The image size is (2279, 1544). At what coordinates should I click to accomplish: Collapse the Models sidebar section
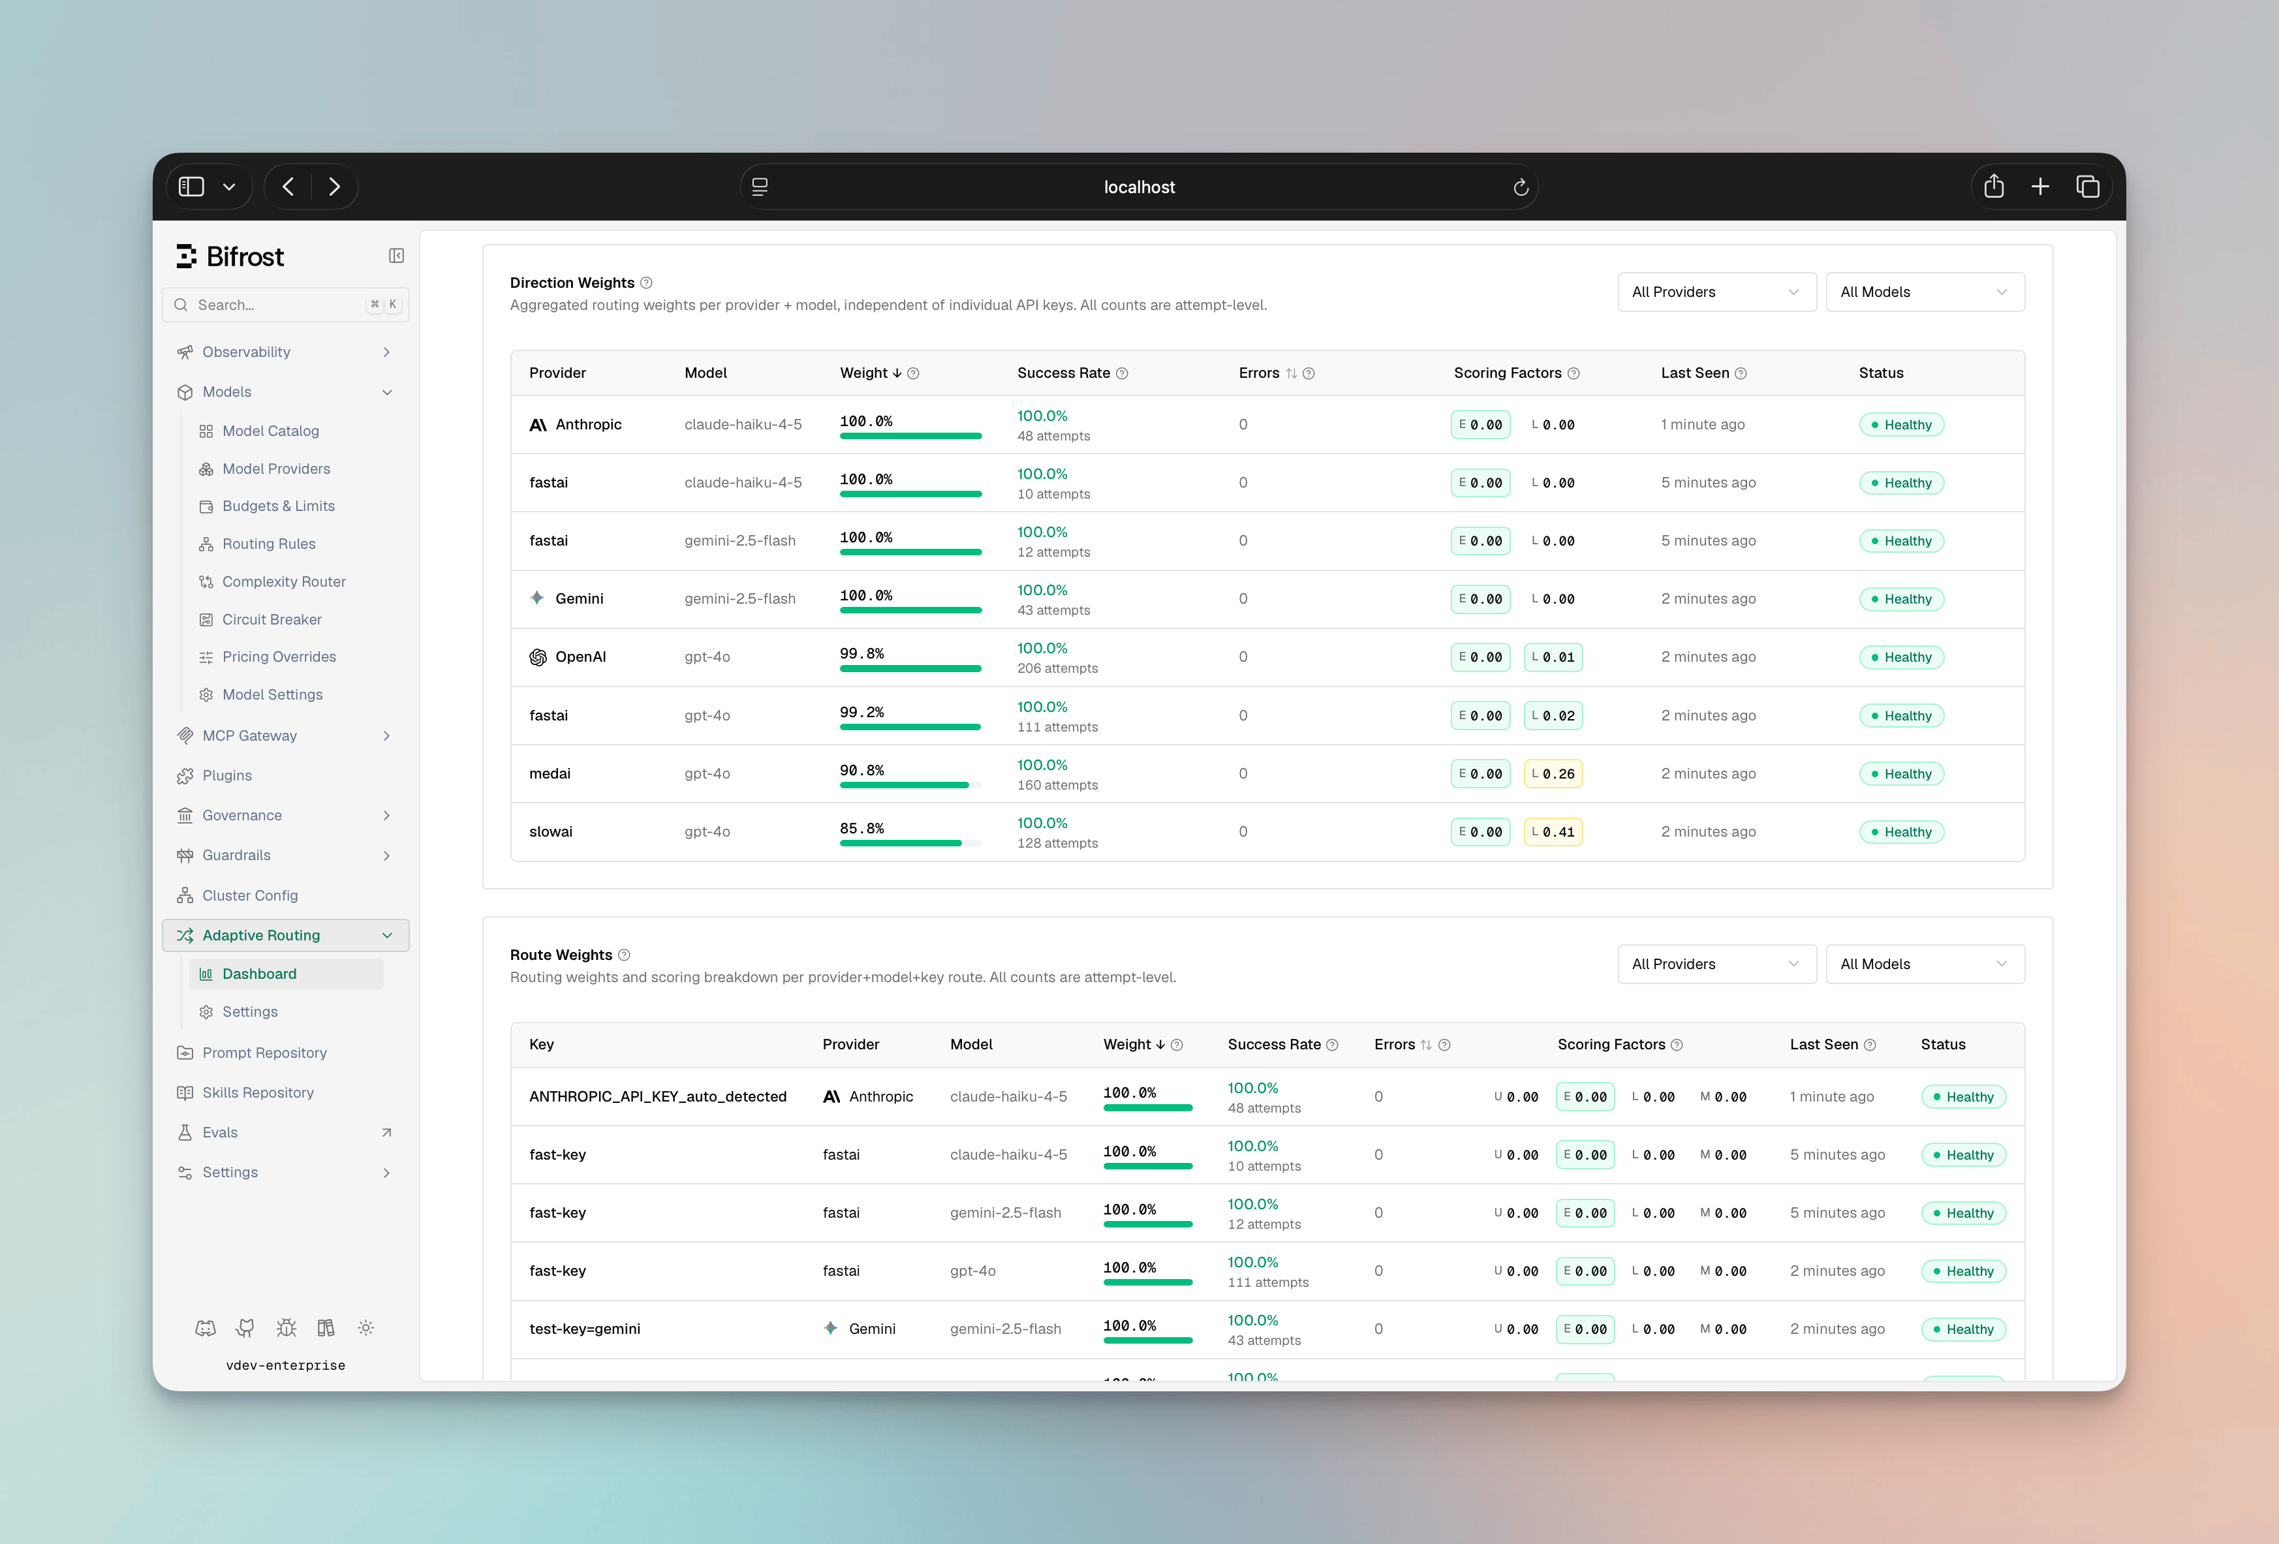[285, 392]
